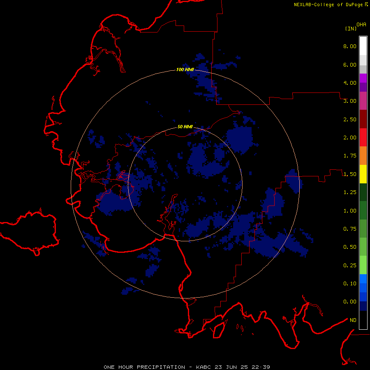Pick the yellow legend swatch
370x370 pixels.
point(363,174)
